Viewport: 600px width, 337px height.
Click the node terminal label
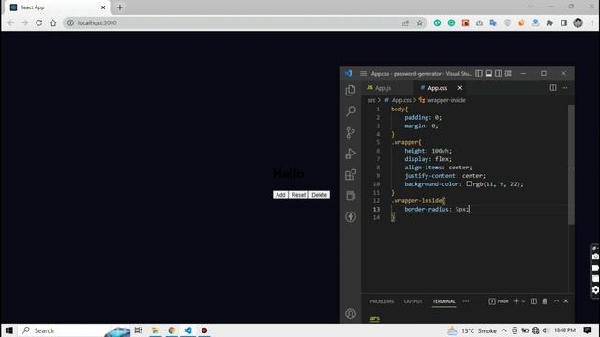tap(502, 301)
